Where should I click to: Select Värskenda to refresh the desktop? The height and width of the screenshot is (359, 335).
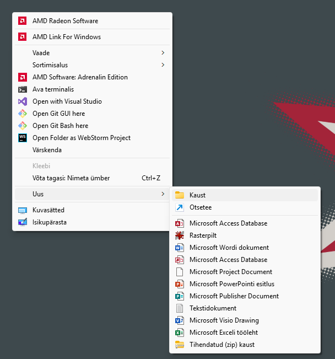[47, 150]
